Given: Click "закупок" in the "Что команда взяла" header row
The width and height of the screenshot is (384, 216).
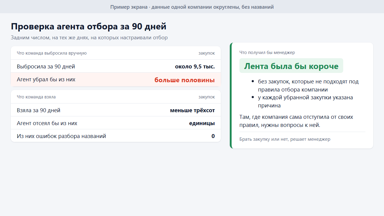Looking at the screenshot, I should [x=206, y=97].
